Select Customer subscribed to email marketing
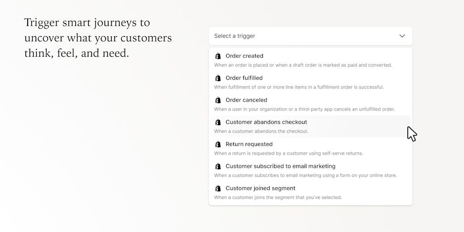This screenshot has height=232, width=464. point(280,166)
